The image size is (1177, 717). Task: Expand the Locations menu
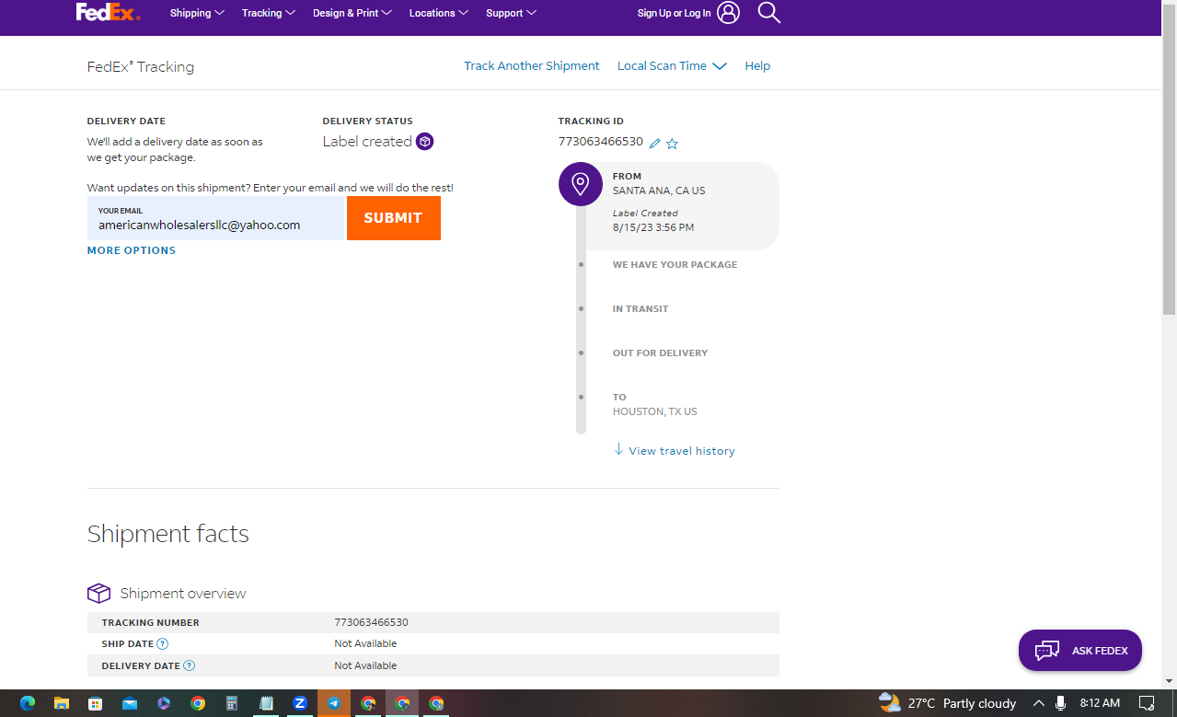point(439,13)
